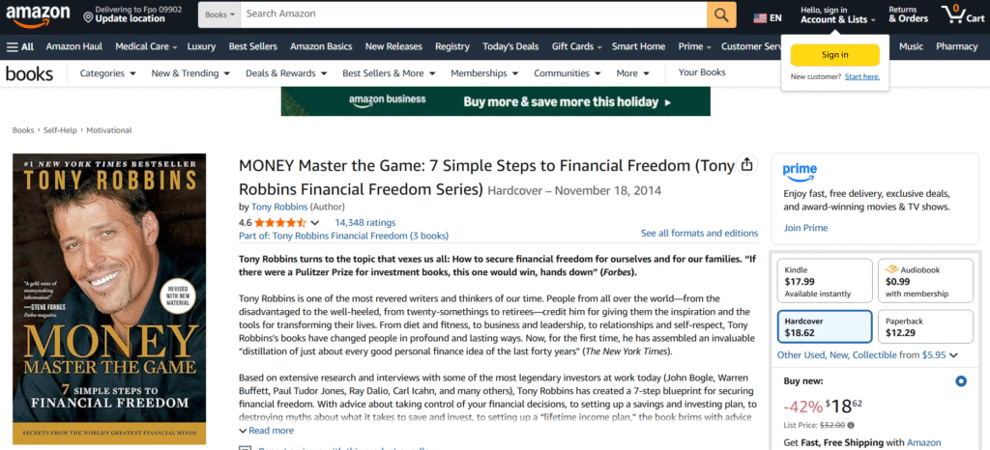Click the Amazon logo
990x450 pixels.
[x=38, y=14]
